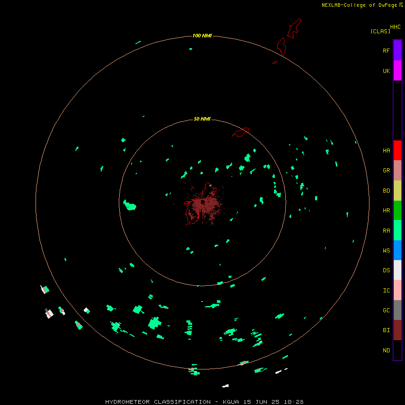Click the brown biological clutter at radar center
405x405 pixels.
(205, 204)
